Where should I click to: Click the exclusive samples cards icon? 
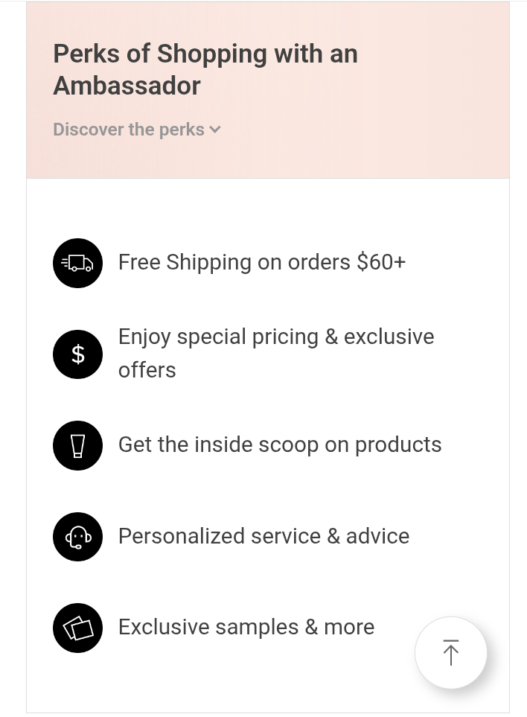click(x=77, y=628)
